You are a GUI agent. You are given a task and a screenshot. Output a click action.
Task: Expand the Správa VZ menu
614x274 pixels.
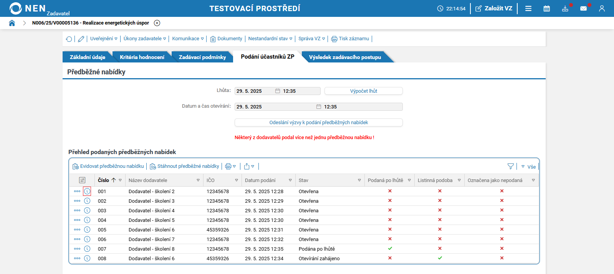point(312,39)
